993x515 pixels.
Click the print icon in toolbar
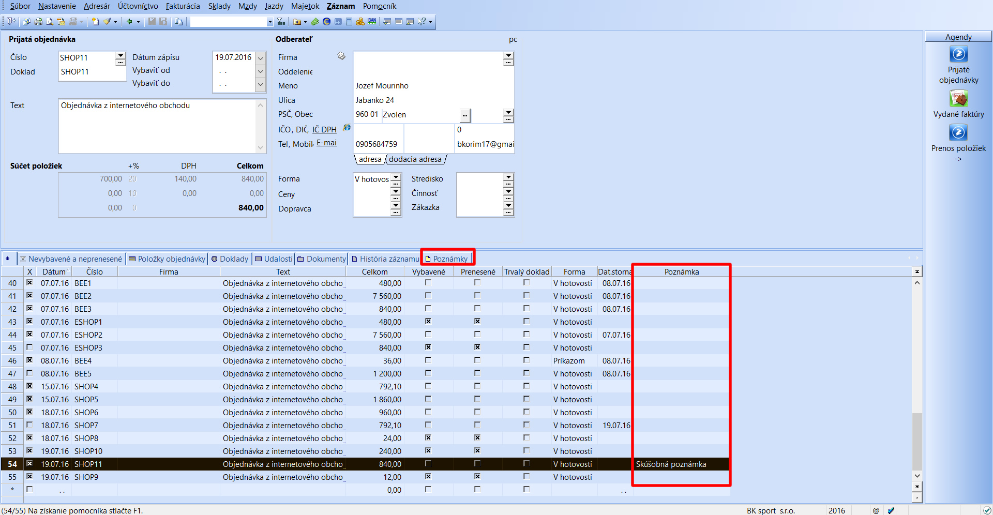pos(38,22)
